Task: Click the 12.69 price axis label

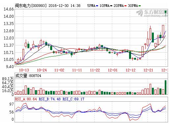Action: 9,31
